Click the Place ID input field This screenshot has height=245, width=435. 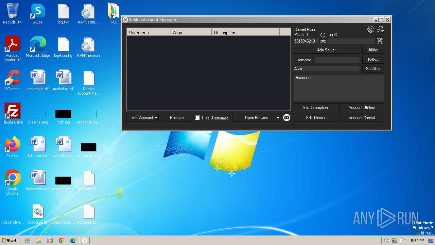(306, 41)
